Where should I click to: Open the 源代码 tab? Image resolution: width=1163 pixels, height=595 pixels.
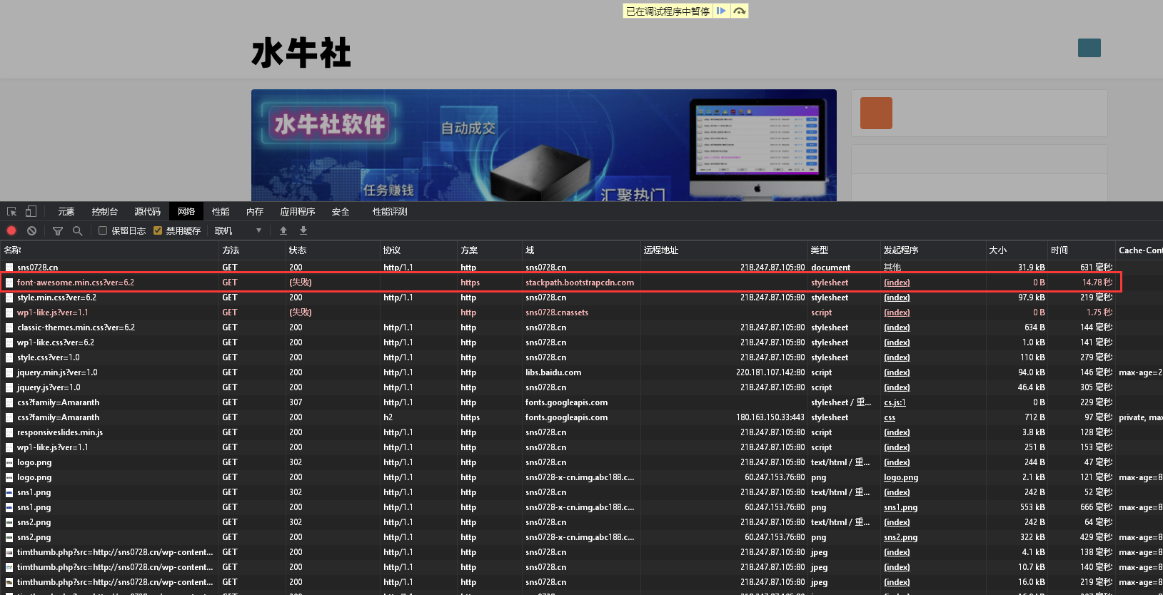(x=147, y=212)
